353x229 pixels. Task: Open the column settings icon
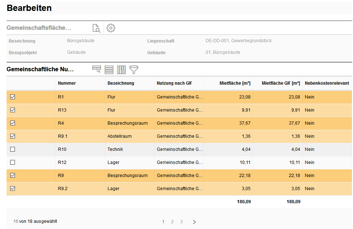click(121, 69)
